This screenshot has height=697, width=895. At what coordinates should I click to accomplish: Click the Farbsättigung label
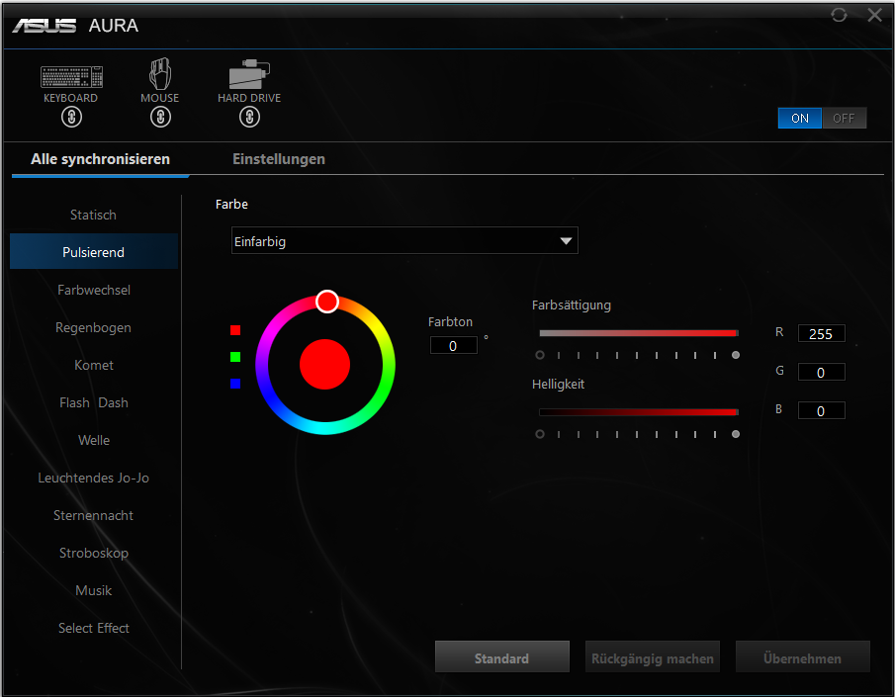coord(572,305)
